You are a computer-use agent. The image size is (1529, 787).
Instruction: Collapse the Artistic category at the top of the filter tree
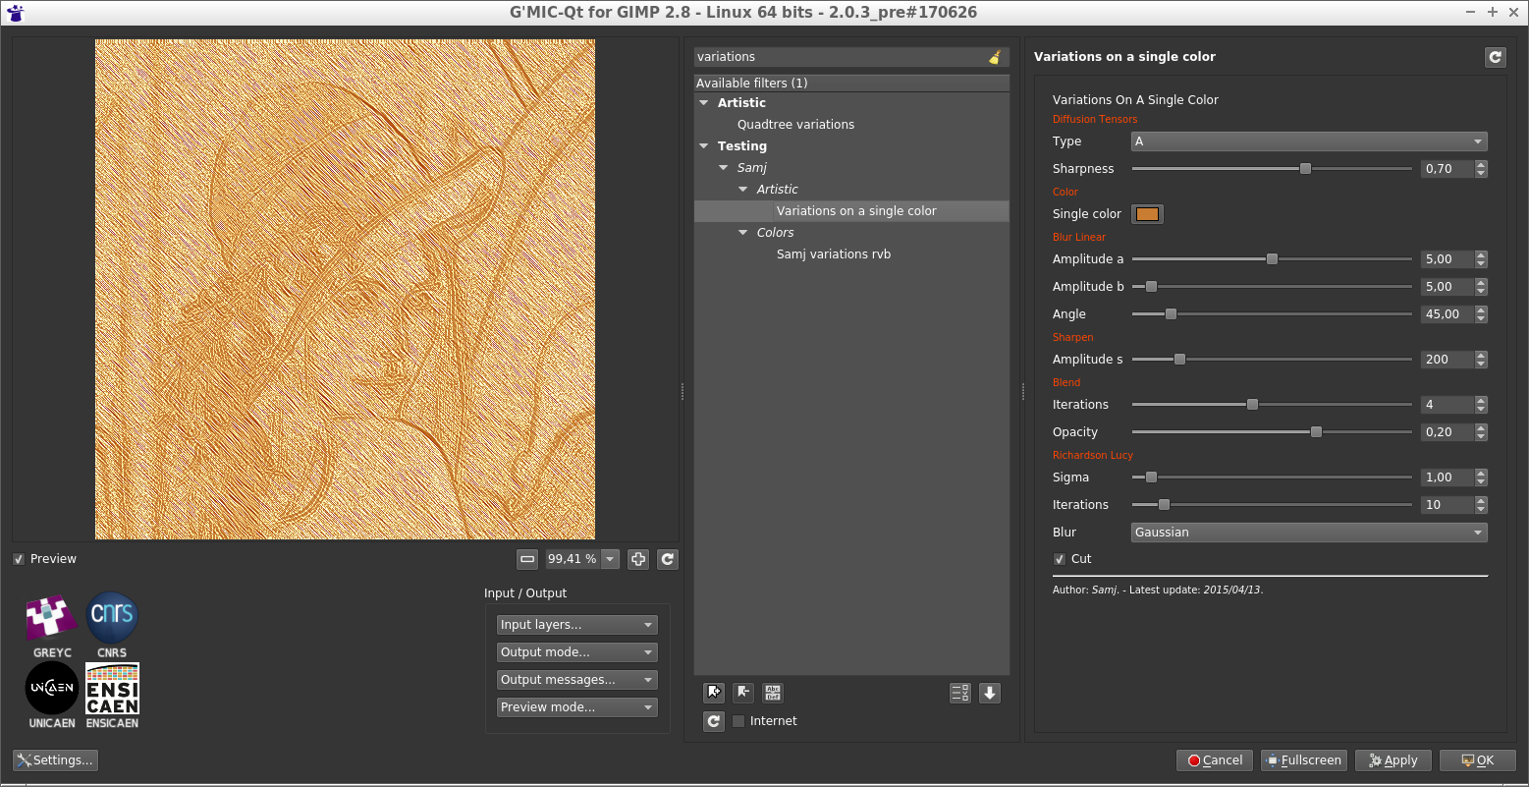point(703,102)
